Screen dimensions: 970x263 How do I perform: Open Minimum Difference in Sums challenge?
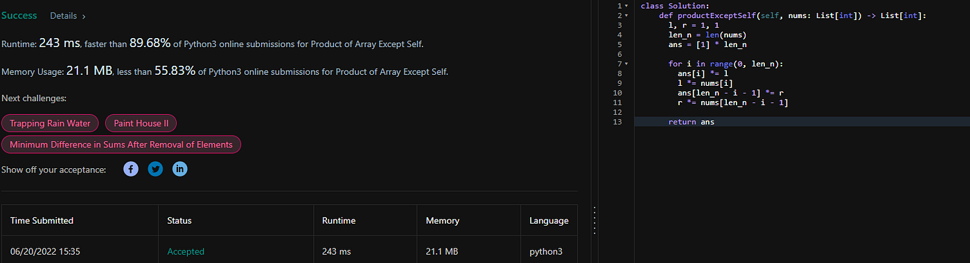[x=121, y=145]
